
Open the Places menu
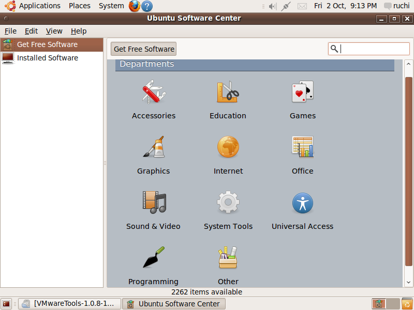(x=80, y=6)
